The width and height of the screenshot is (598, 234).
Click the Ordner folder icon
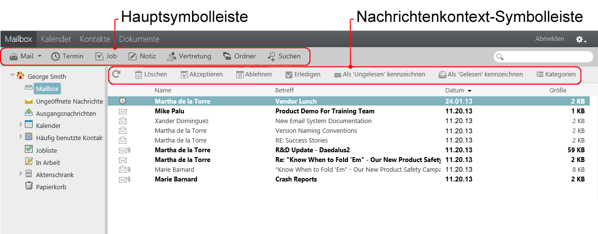pos(227,56)
